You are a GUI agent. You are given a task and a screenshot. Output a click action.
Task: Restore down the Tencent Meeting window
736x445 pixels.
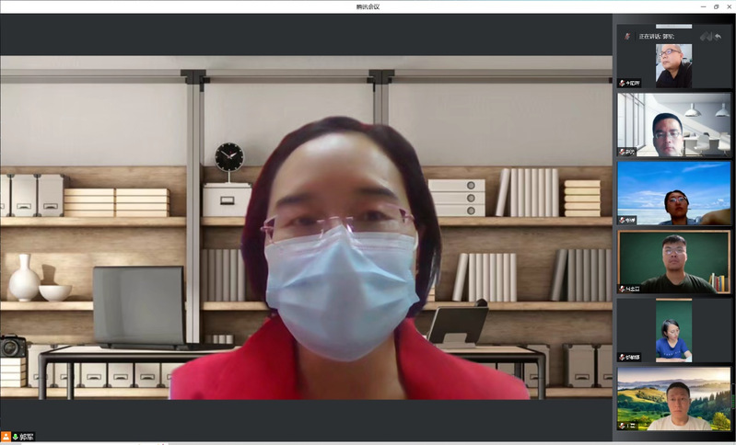[x=717, y=6]
